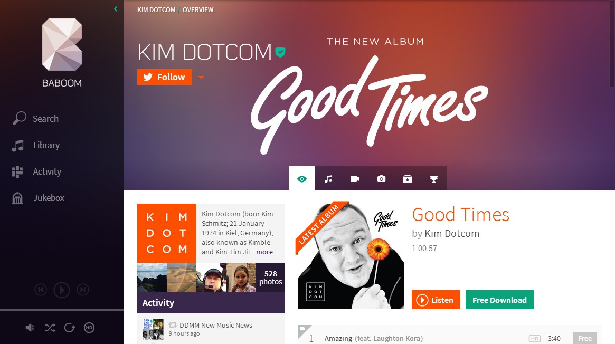This screenshot has width=615, height=344.
Task: Open the trophy tab icon
Action: [434, 179]
